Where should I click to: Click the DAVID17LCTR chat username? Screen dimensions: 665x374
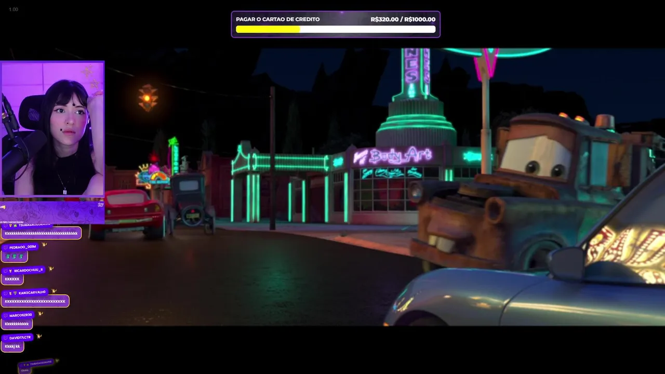pos(20,338)
